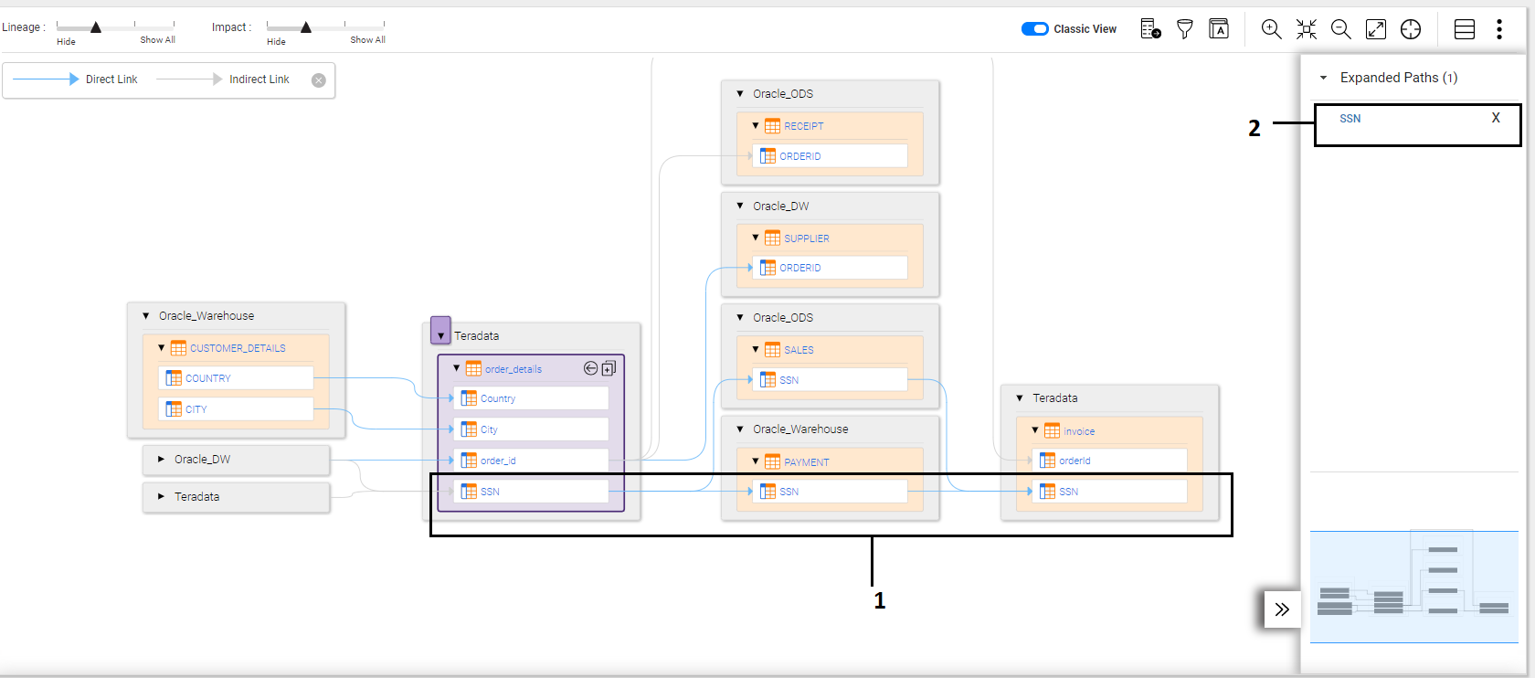Click the center target crosshair icon
The image size is (1535, 678).
click(x=1411, y=29)
